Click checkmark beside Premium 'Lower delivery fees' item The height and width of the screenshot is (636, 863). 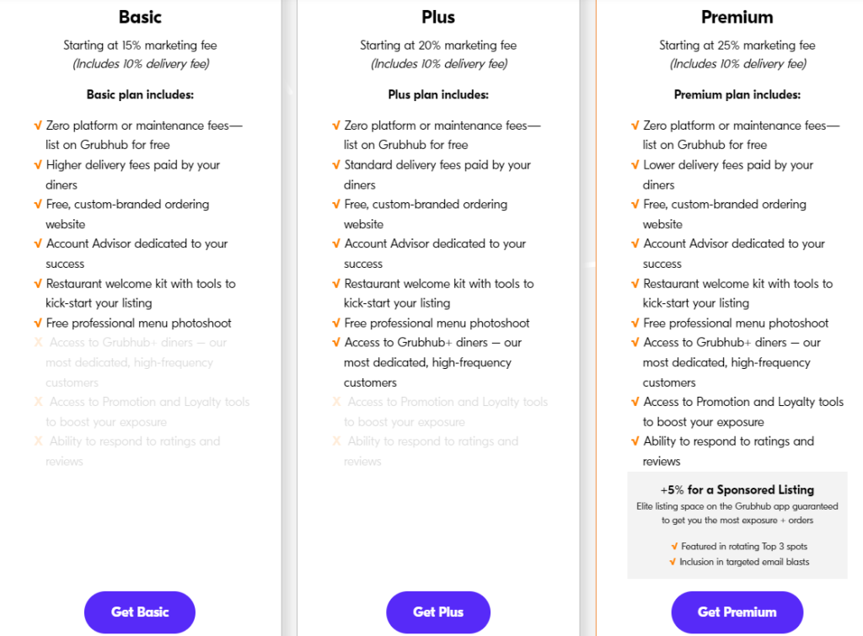[635, 165]
